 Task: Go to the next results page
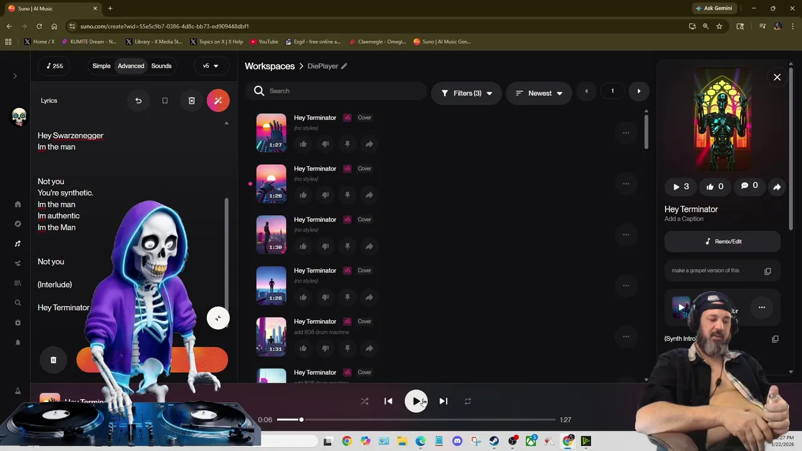pos(638,91)
